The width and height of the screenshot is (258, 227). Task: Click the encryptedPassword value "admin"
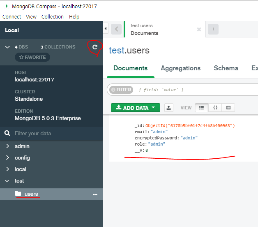point(189,138)
